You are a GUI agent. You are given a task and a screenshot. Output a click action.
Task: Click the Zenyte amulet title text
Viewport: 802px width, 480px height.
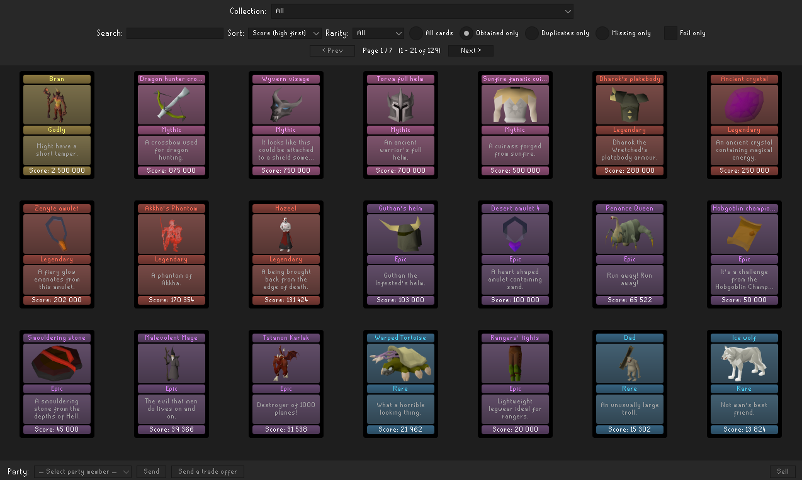[x=57, y=209]
